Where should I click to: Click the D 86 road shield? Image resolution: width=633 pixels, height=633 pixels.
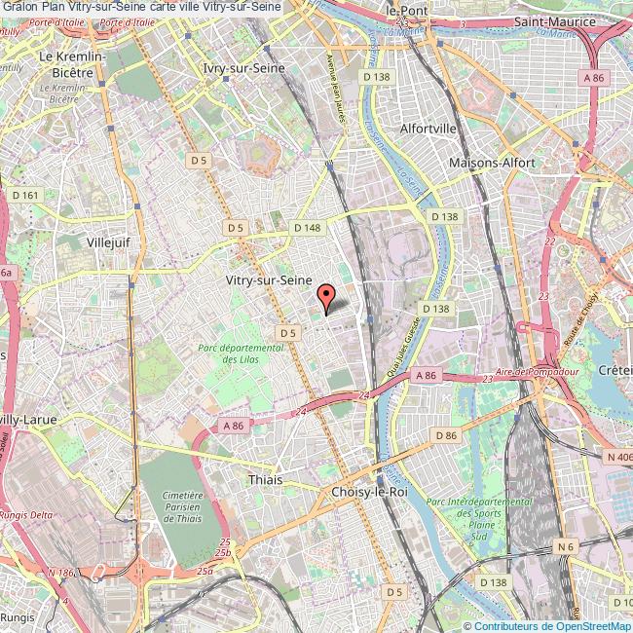[447, 435]
